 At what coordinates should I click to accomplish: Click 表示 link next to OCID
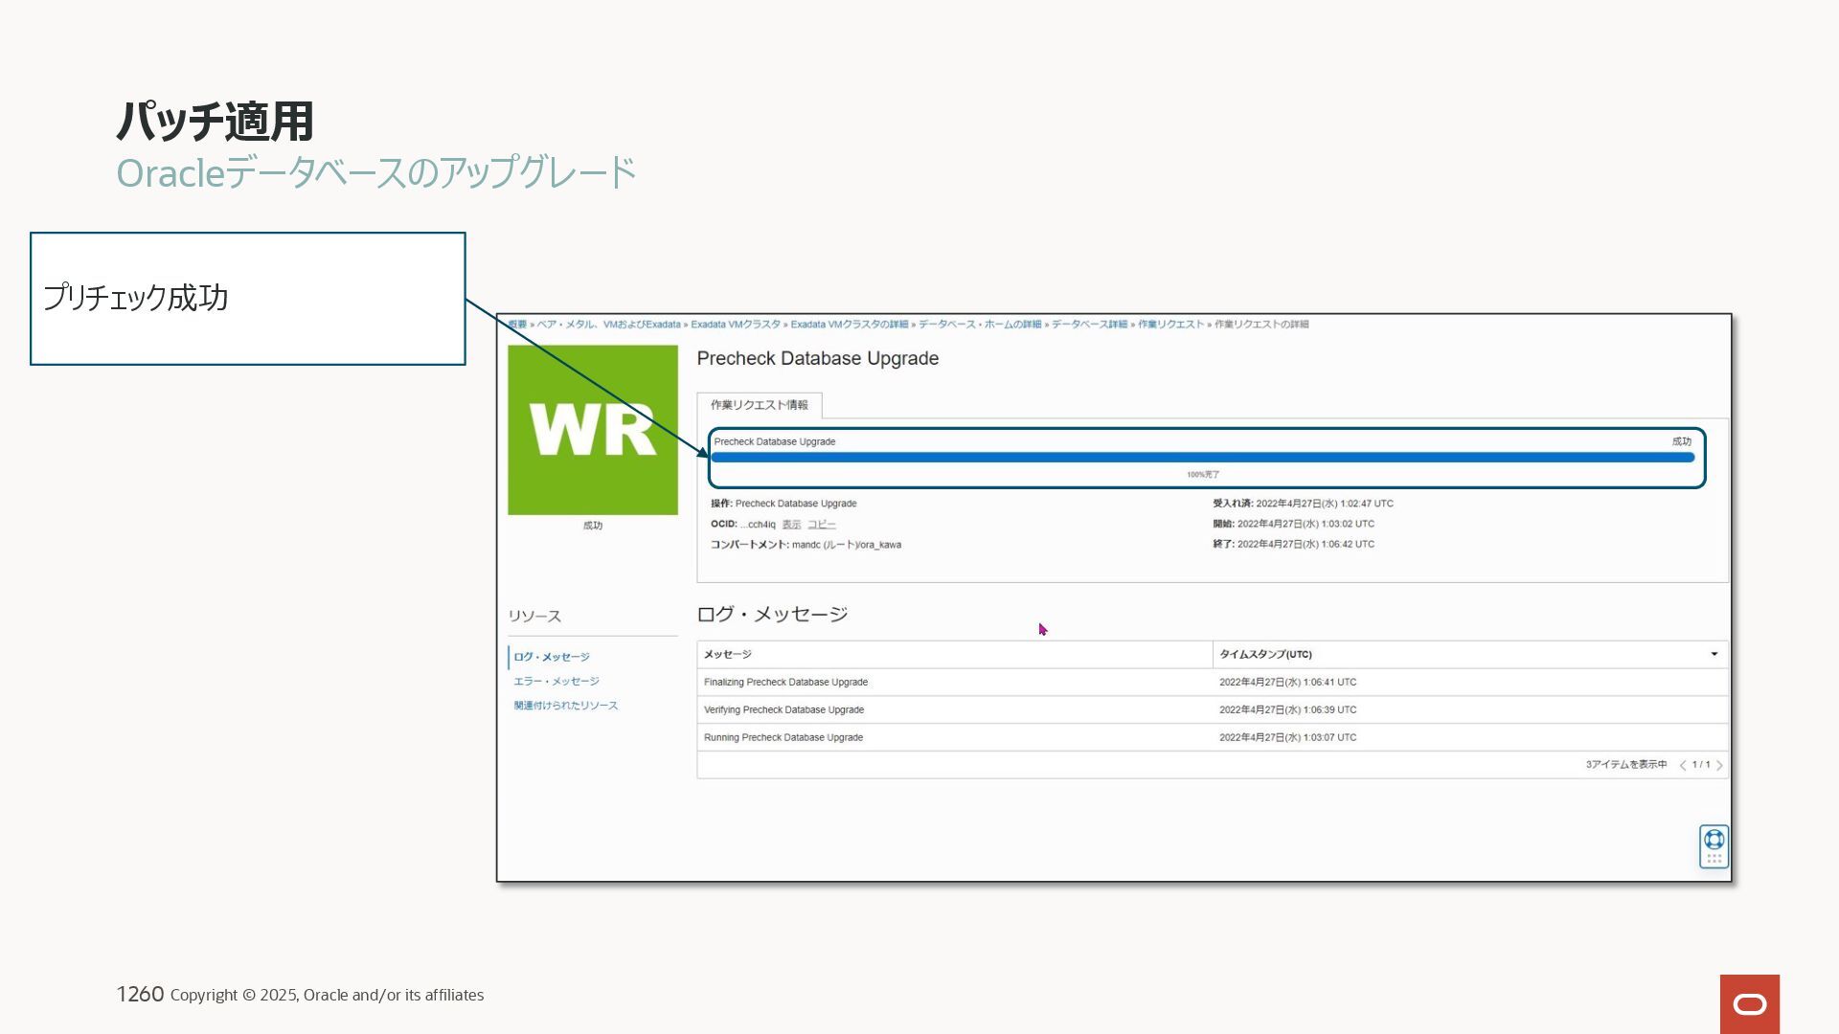791,525
